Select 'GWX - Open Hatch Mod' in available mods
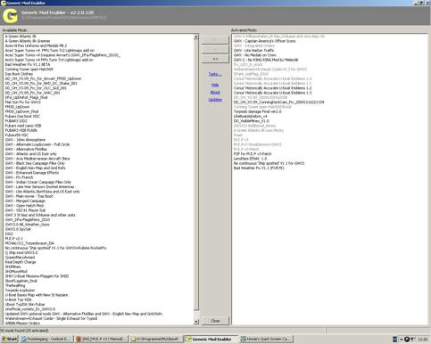431x344 pixels. tap(24, 206)
